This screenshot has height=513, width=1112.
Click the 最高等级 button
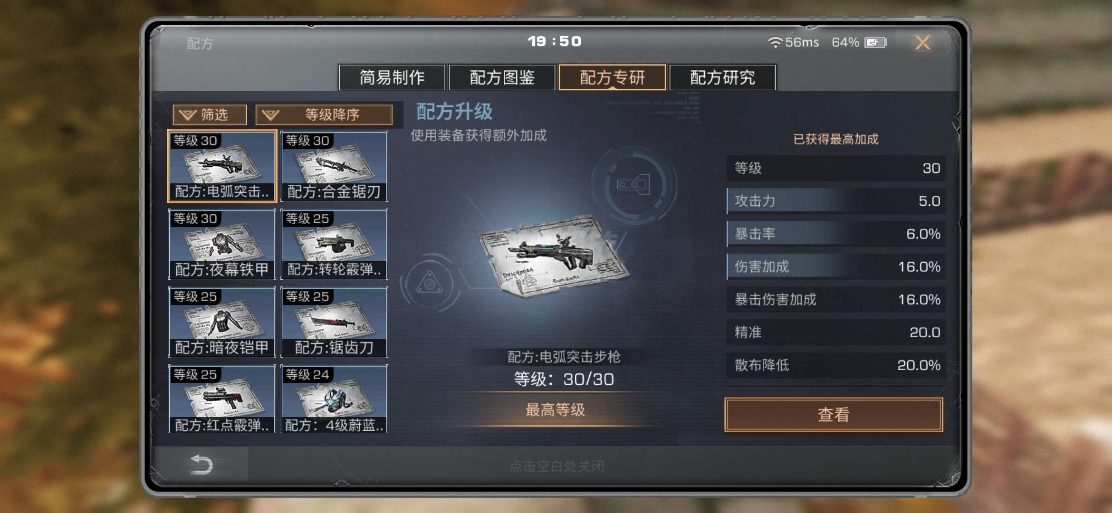(555, 410)
